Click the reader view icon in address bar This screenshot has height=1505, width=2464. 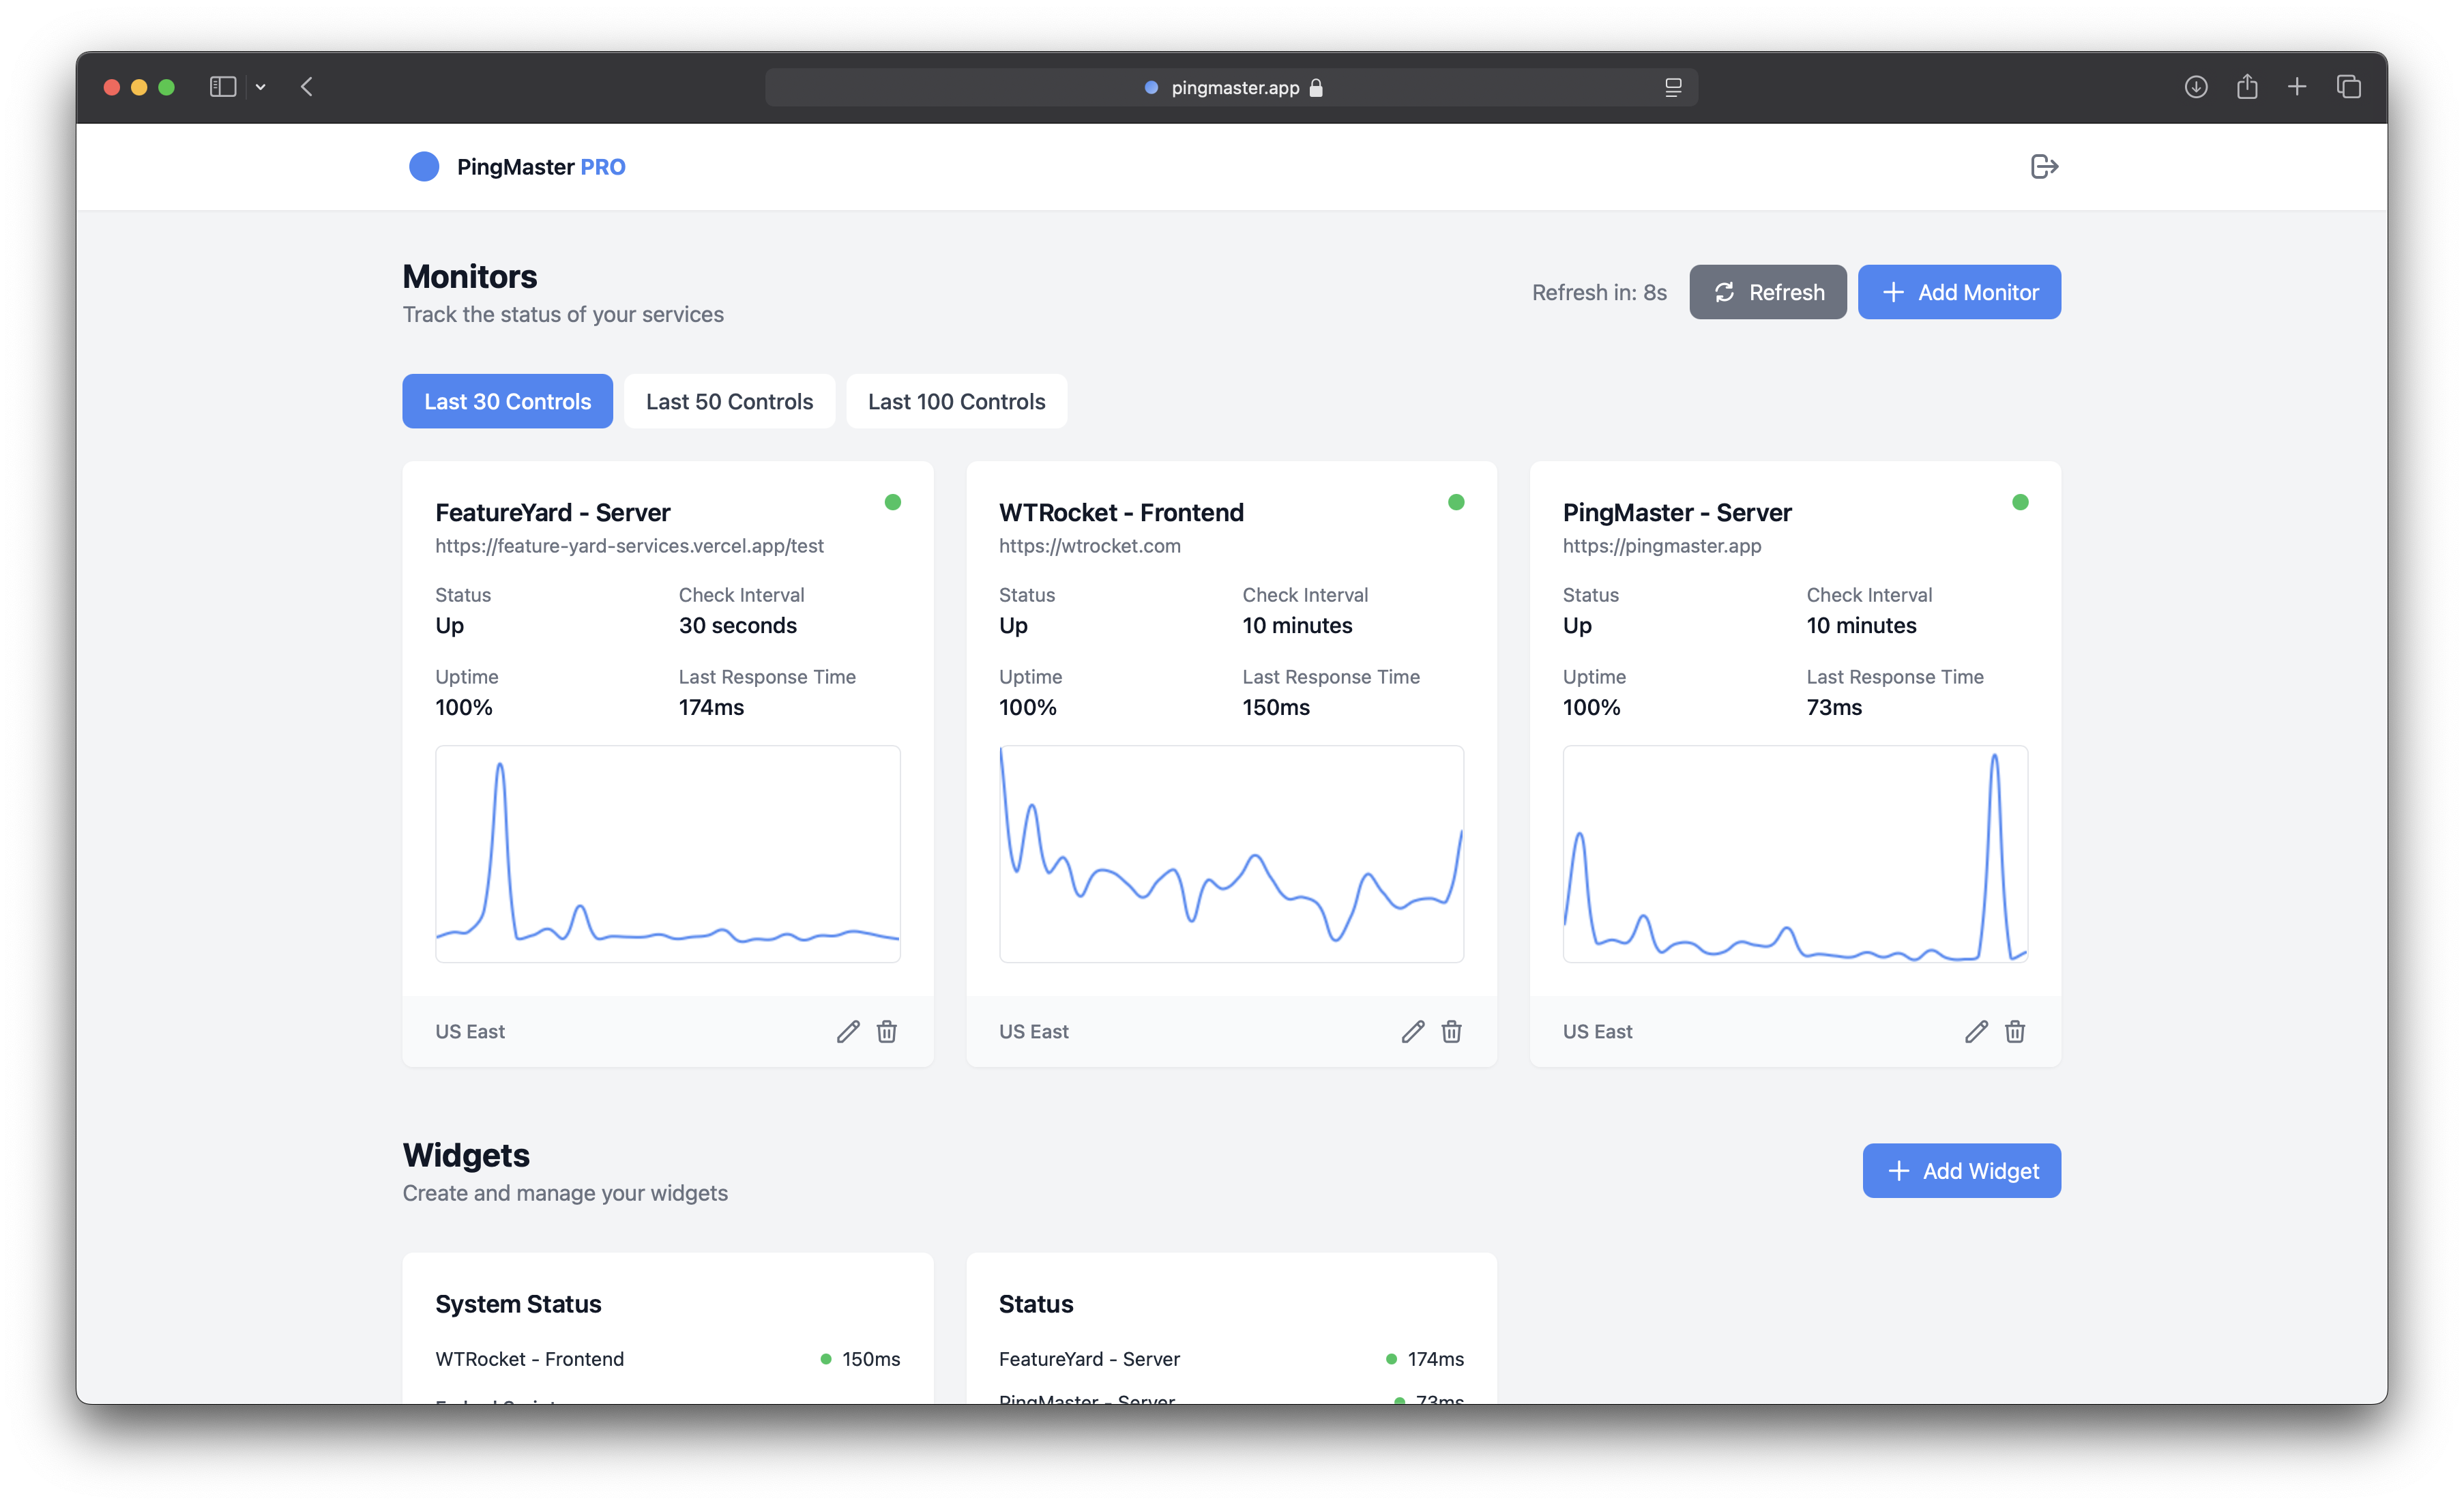coord(1673,88)
